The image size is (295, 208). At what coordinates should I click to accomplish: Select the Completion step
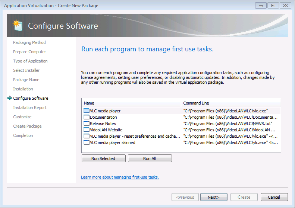pos(23,135)
